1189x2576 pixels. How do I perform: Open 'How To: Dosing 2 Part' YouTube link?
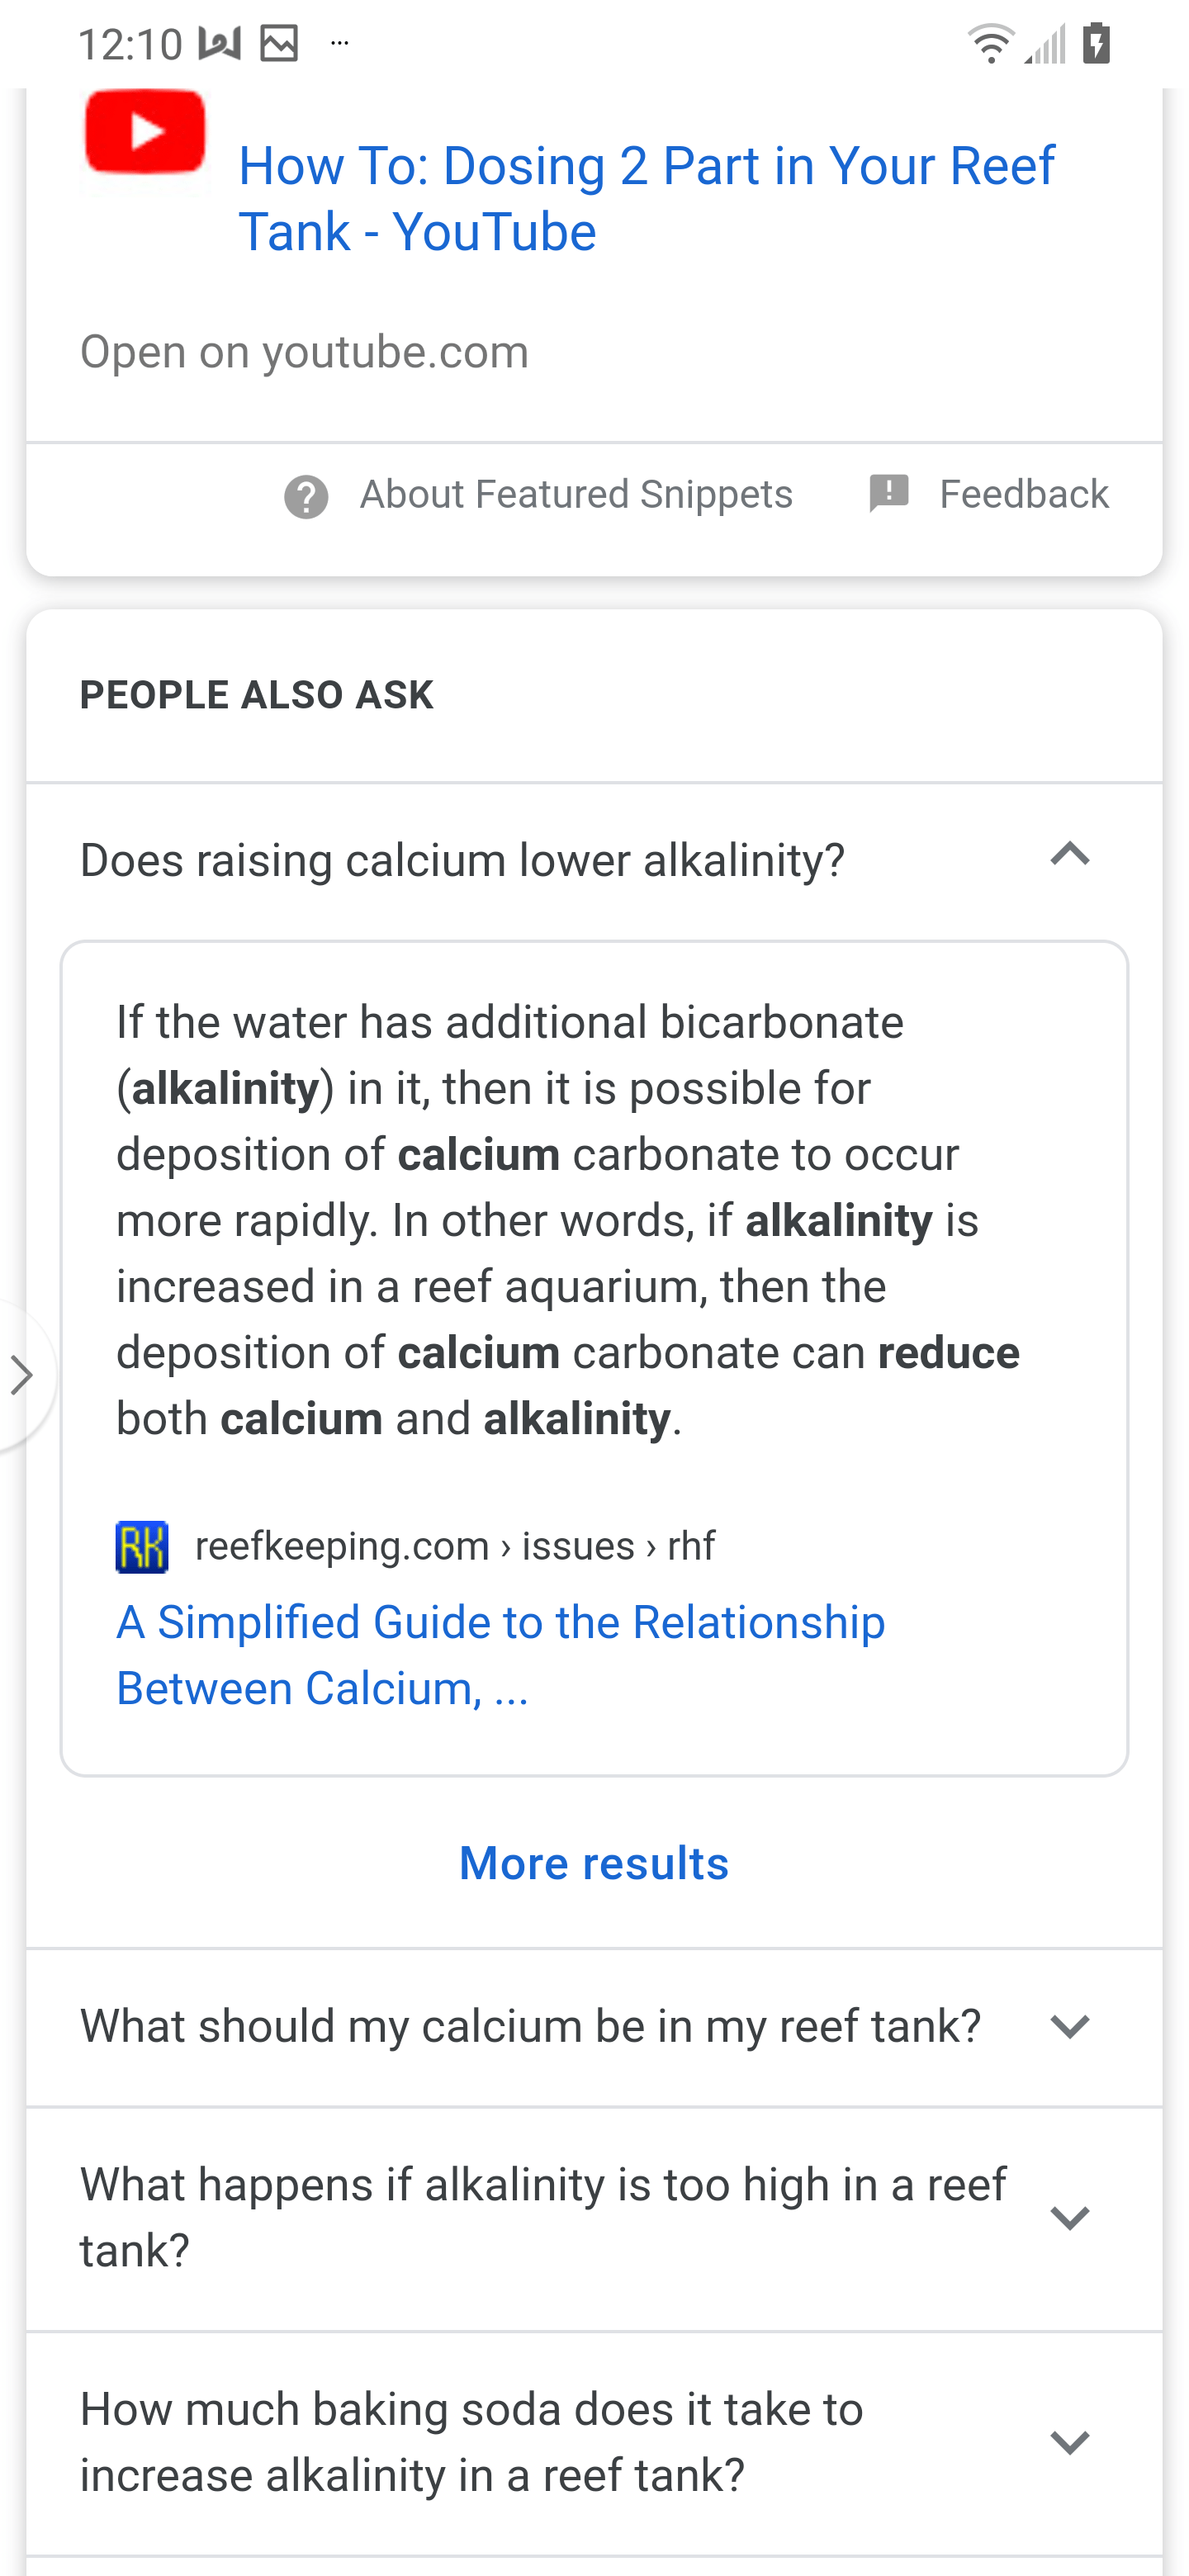[646, 199]
